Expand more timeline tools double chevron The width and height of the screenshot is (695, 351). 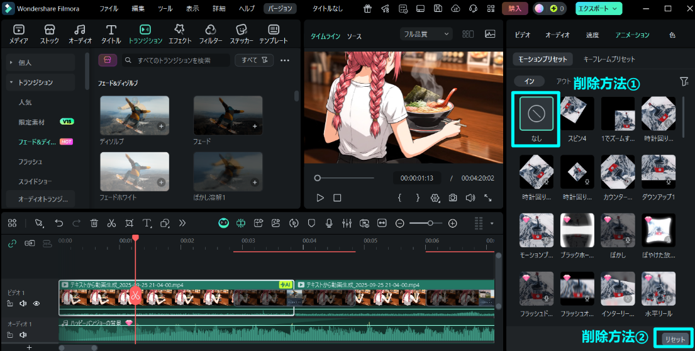click(x=182, y=223)
